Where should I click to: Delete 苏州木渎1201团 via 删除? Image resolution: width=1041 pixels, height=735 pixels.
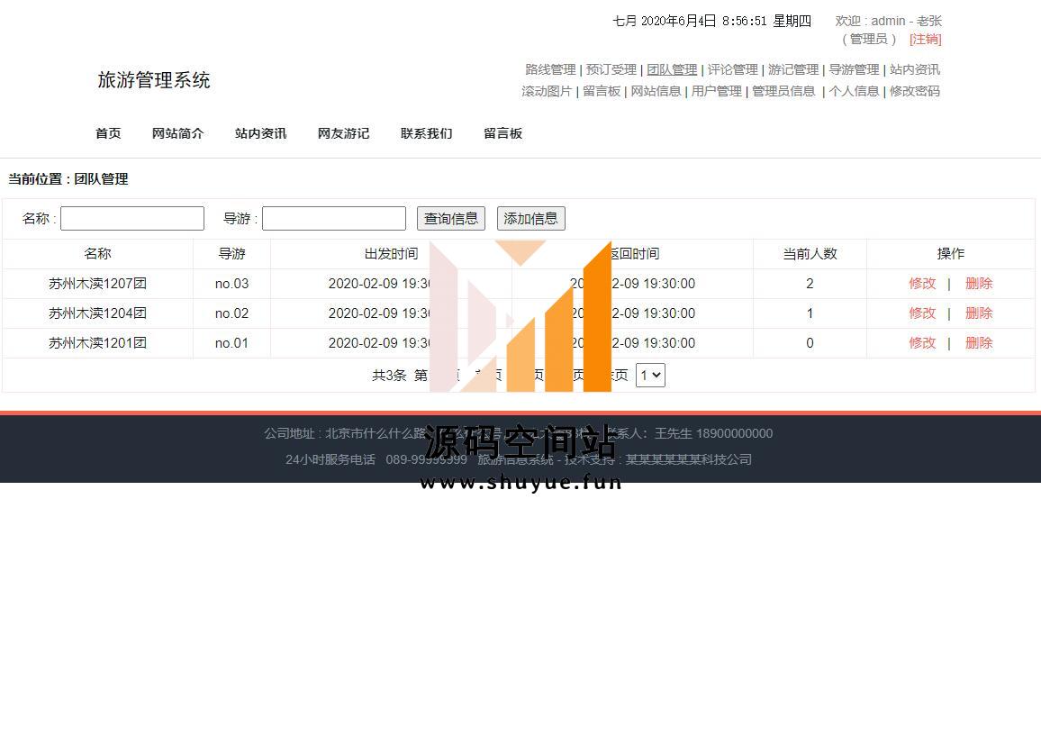pos(979,343)
